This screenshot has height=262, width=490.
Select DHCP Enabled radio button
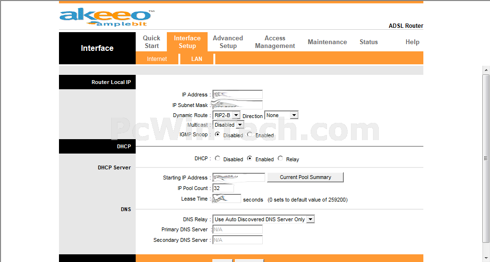pyautogui.click(x=249, y=158)
